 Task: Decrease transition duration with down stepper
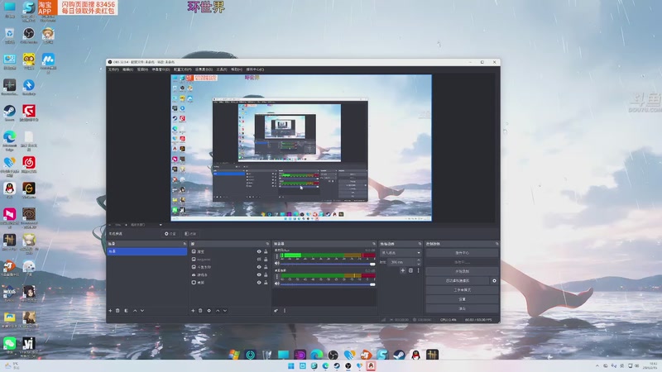tap(419, 264)
